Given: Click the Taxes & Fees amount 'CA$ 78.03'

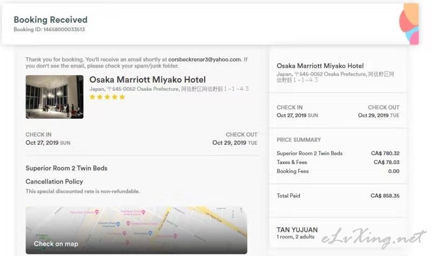Looking at the screenshot, I should 387,163.
